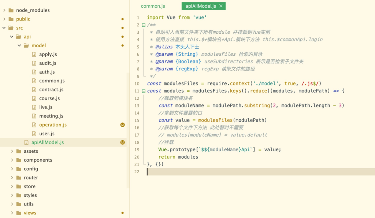Click the contract.js file icon

34,89
